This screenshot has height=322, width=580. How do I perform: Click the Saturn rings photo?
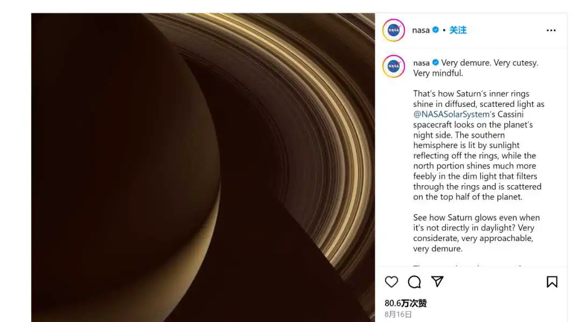(203, 167)
